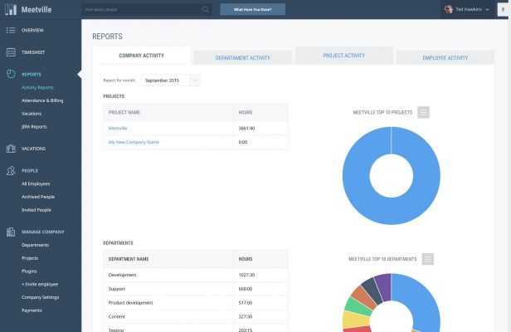Open Projects under Manage Company
The width and height of the screenshot is (511, 332).
coord(30,258)
